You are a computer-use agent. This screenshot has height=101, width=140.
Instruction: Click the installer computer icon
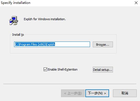(x=14, y=20)
